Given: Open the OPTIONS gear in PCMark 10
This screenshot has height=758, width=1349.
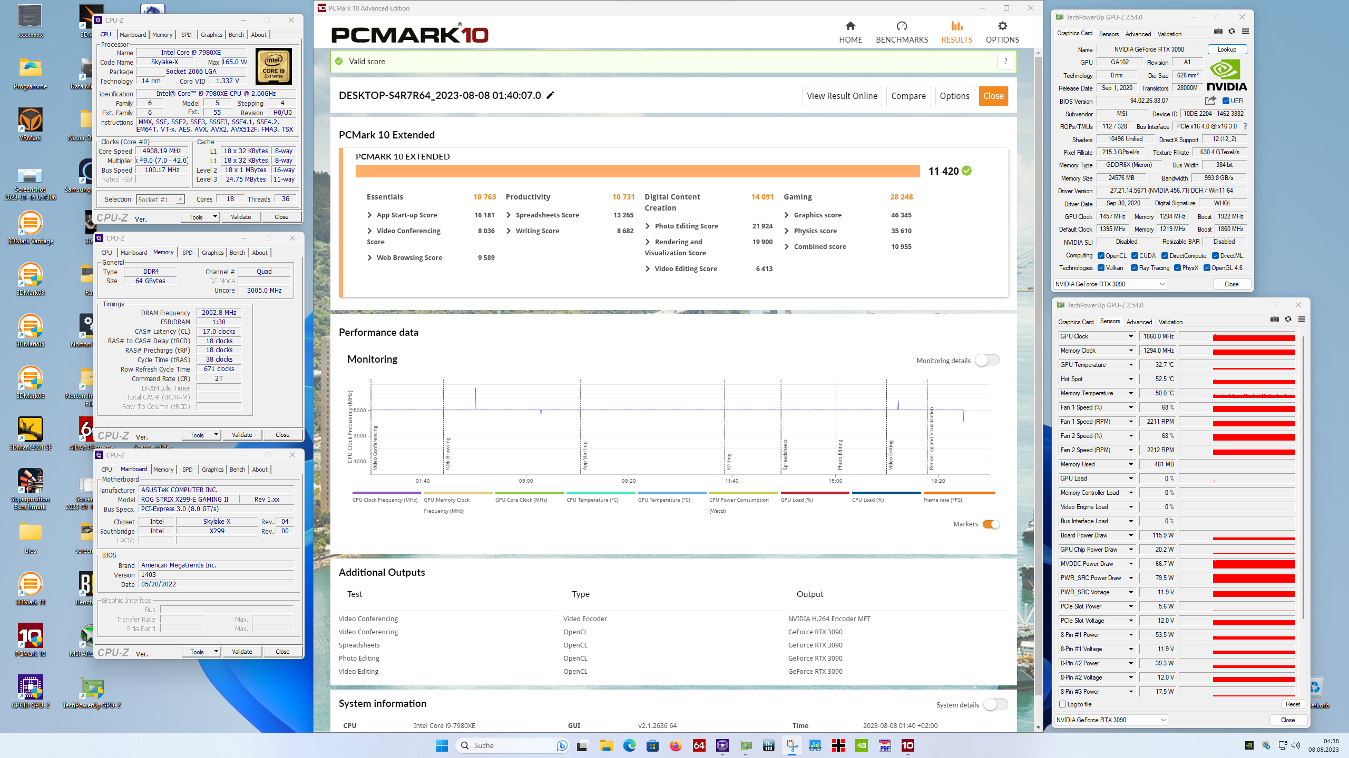Looking at the screenshot, I should coord(1002,33).
